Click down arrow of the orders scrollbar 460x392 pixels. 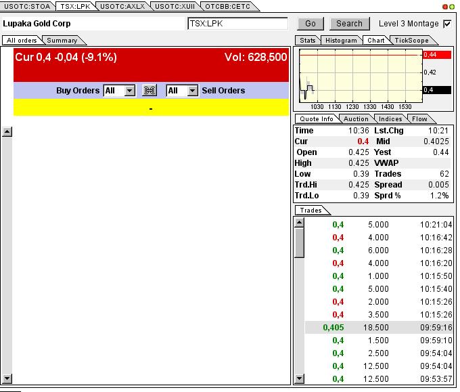7,378
